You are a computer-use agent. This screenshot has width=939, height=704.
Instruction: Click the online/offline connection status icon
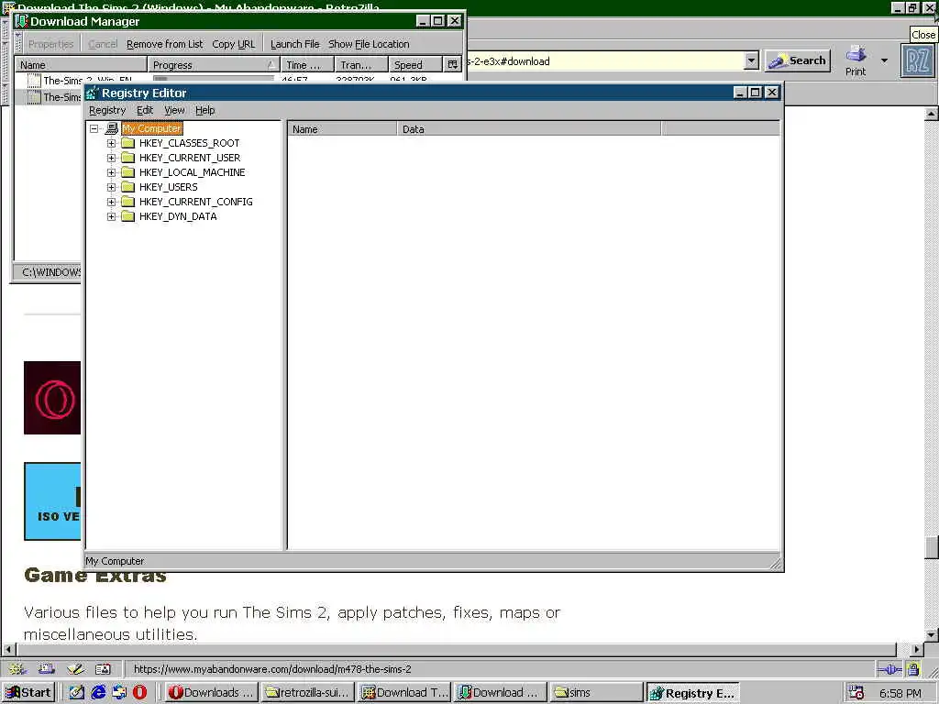(889, 669)
